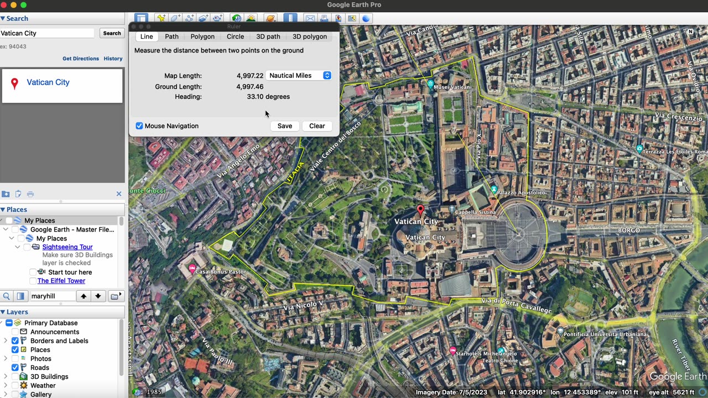This screenshot has height=398, width=708.
Task: Collapse the Search panel triangle
Action: (x=3, y=18)
